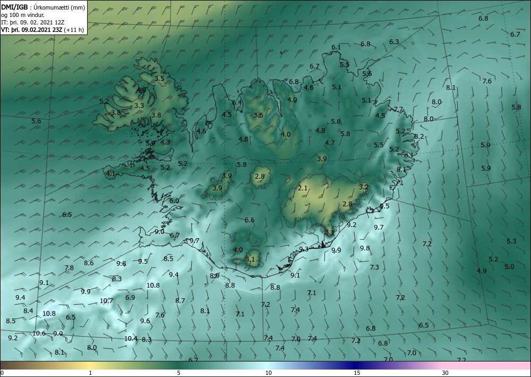Viewport: 531px width, 377px height.
Task: Click the 3.5 value in the Westfjords
Action: [159, 78]
